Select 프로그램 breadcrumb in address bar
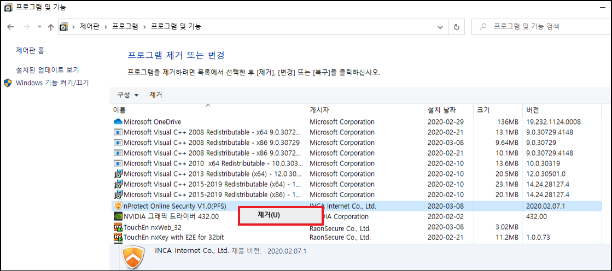 pyautogui.click(x=125, y=27)
